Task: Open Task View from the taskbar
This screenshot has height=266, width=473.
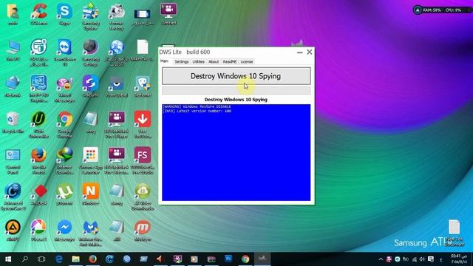Action: [41, 259]
